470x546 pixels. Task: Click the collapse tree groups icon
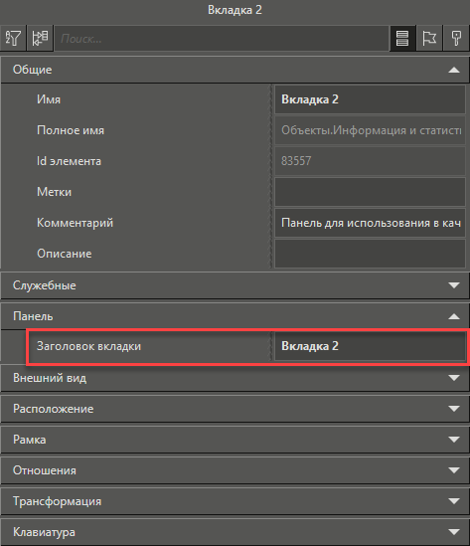(x=40, y=38)
